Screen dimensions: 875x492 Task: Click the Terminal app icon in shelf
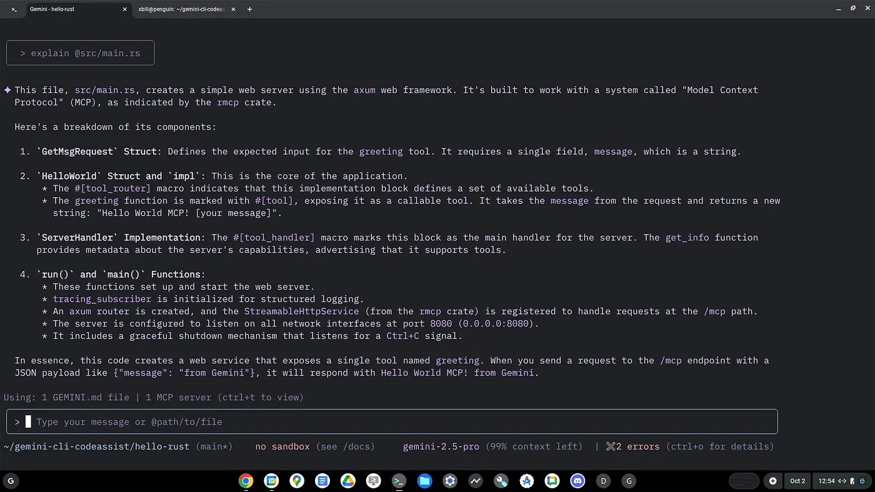pyautogui.click(x=399, y=481)
